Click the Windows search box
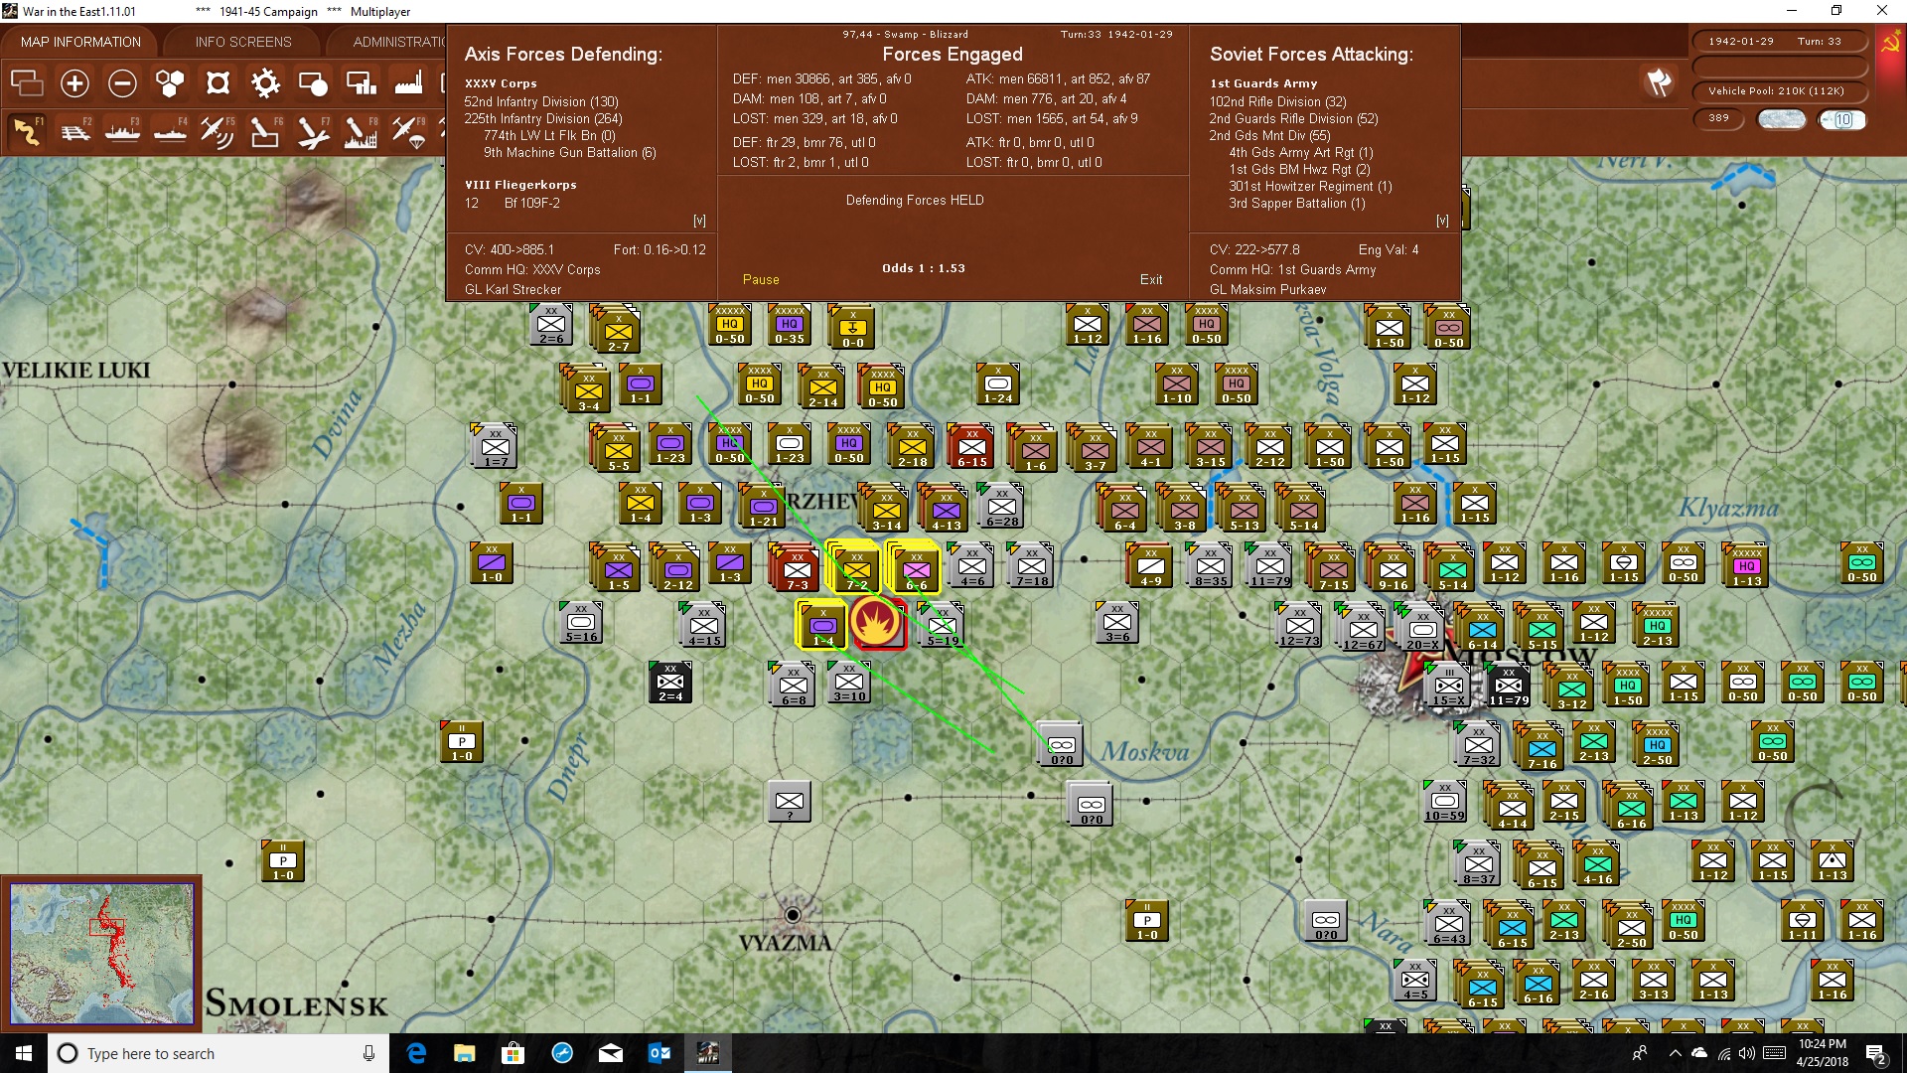This screenshot has height=1073, width=1907. click(219, 1053)
